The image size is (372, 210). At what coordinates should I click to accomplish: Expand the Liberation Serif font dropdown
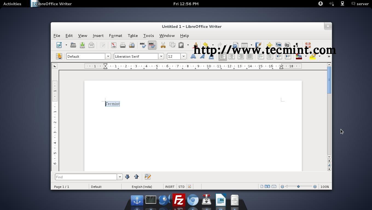click(x=161, y=56)
